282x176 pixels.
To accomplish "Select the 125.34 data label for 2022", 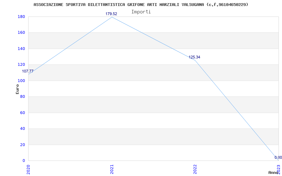I will coord(195,57).
